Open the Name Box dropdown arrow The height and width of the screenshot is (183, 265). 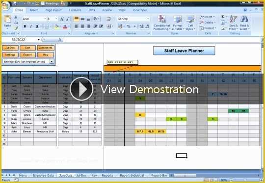39,40
